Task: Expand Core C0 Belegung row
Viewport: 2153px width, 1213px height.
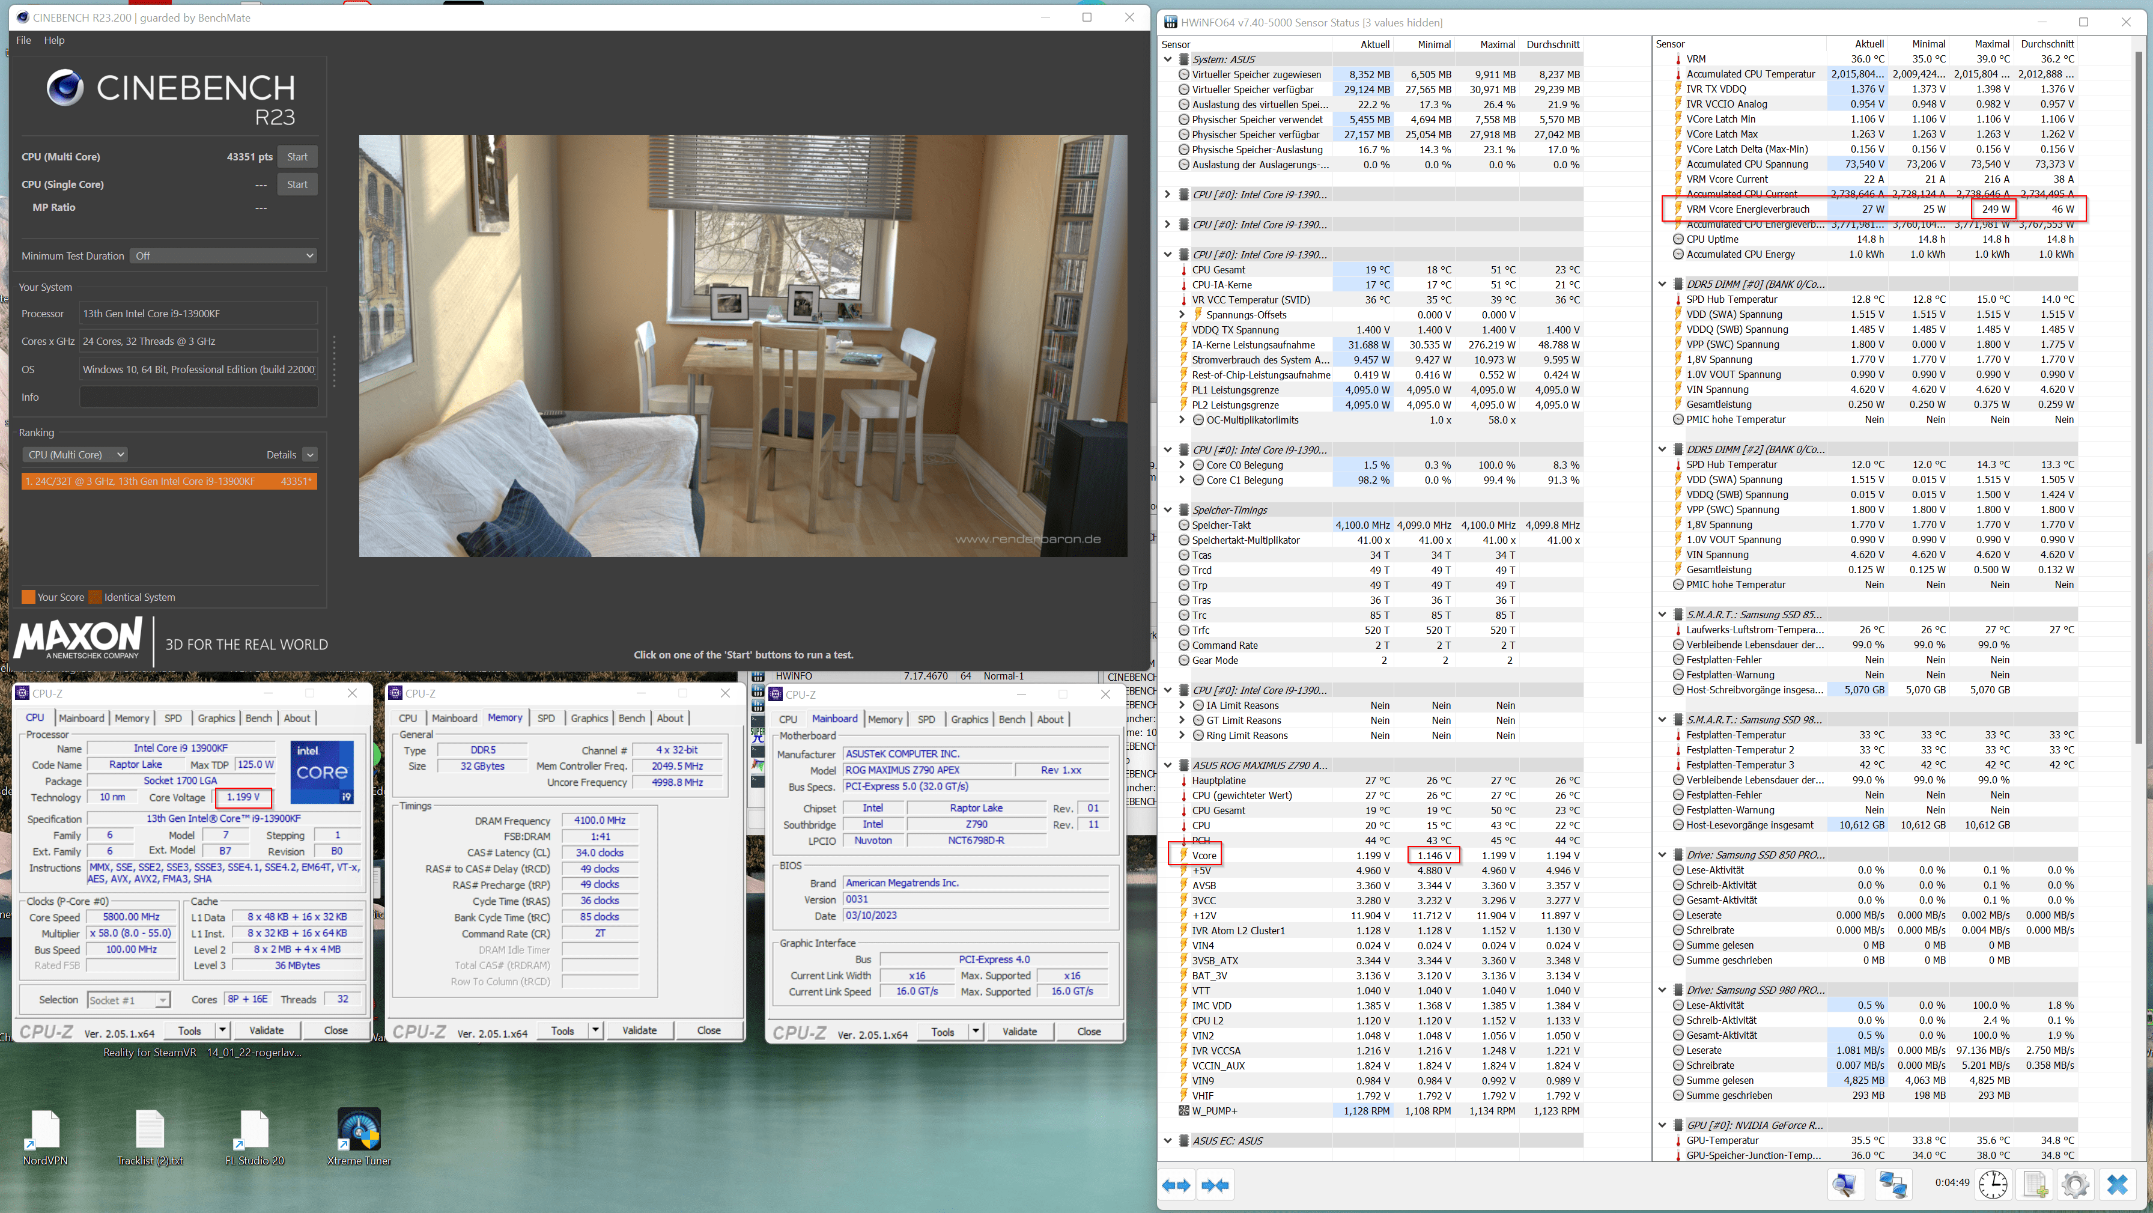Action: point(1182,465)
